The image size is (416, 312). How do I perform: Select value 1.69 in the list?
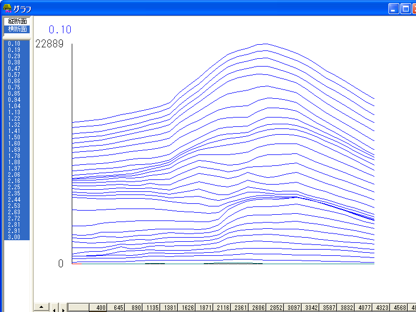tap(17, 150)
